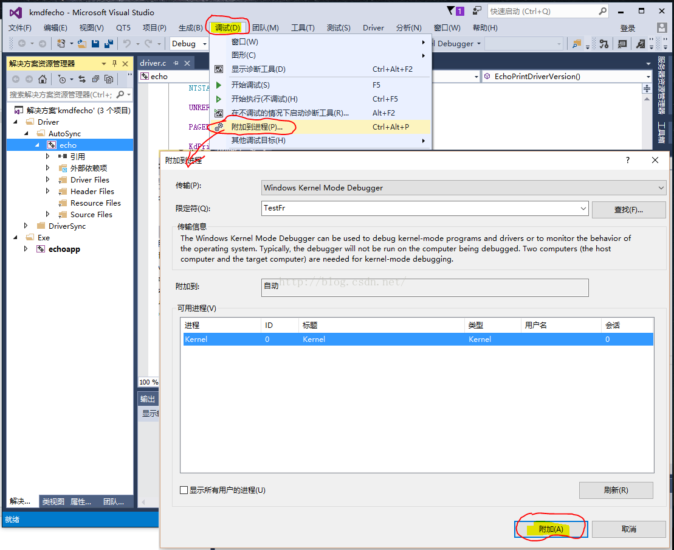Open the 其他调试目标(H) submenu
Image resolution: width=674 pixels, height=550 pixels.
coord(321,141)
